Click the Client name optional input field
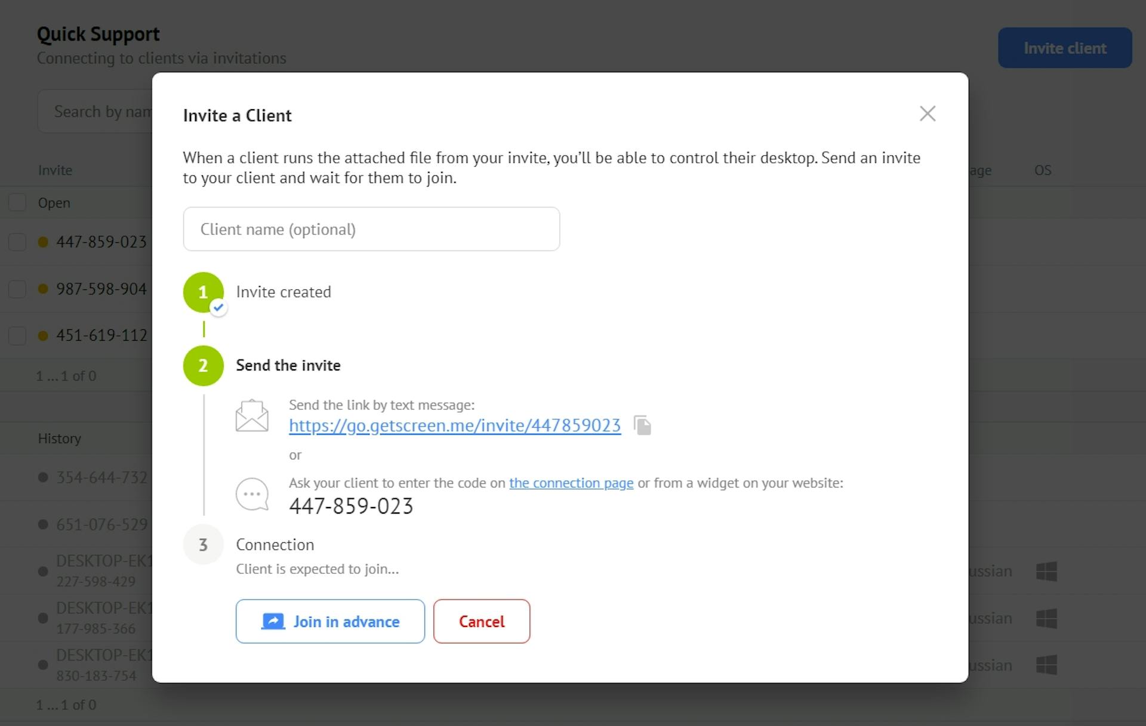The image size is (1146, 726). click(x=371, y=228)
